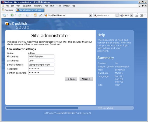Image resolution: width=148 pixels, height=122 pixels.
Task: Click the wand (pencil) toolbar icon
Action: 41,15
